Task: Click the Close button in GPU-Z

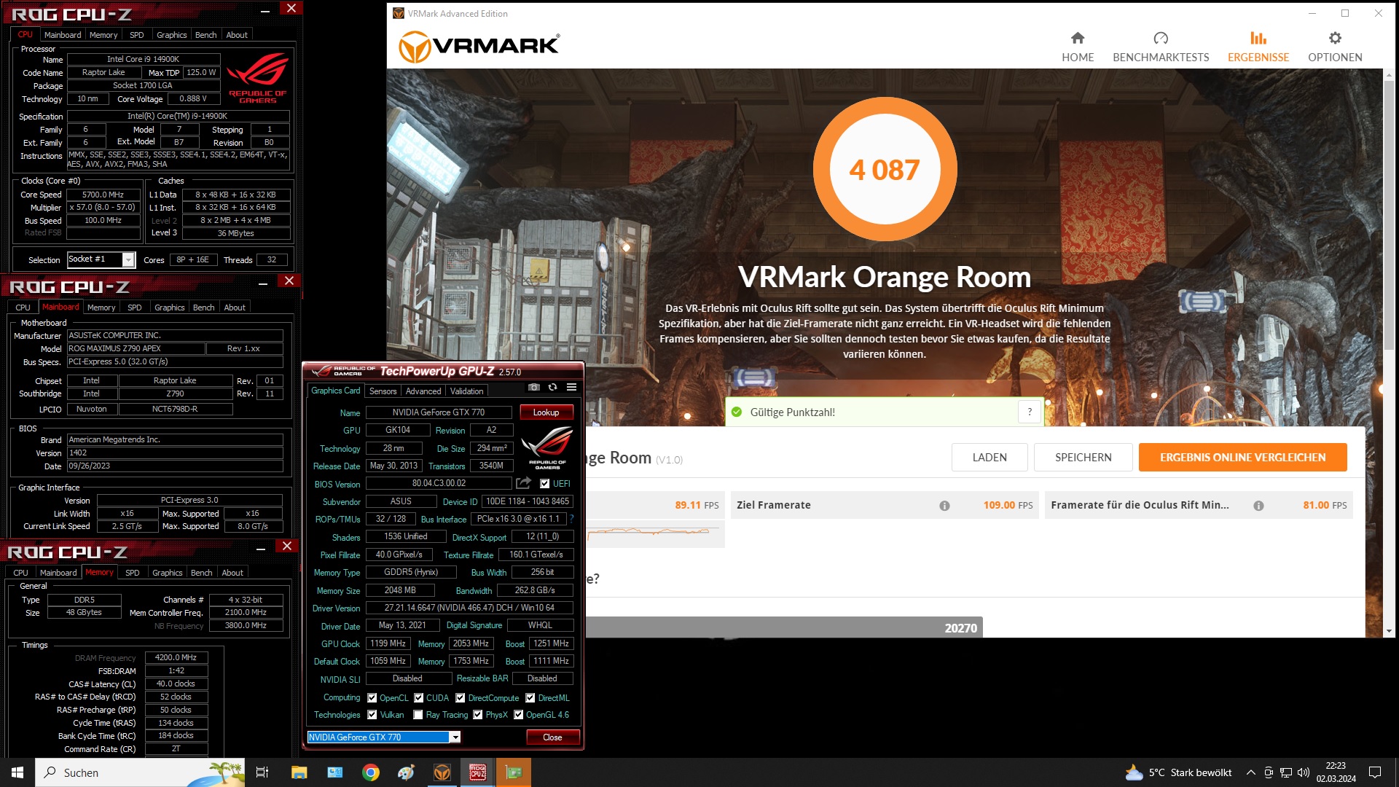Action: click(552, 737)
